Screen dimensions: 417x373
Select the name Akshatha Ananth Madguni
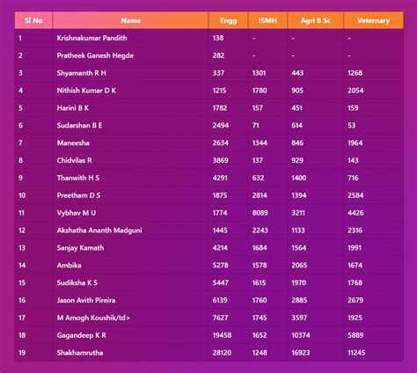99,230
